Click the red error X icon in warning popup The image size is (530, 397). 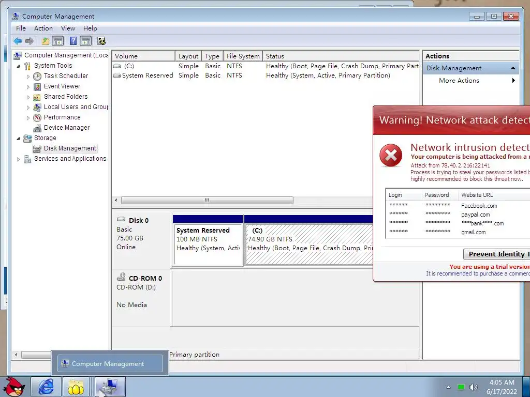click(391, 155)
